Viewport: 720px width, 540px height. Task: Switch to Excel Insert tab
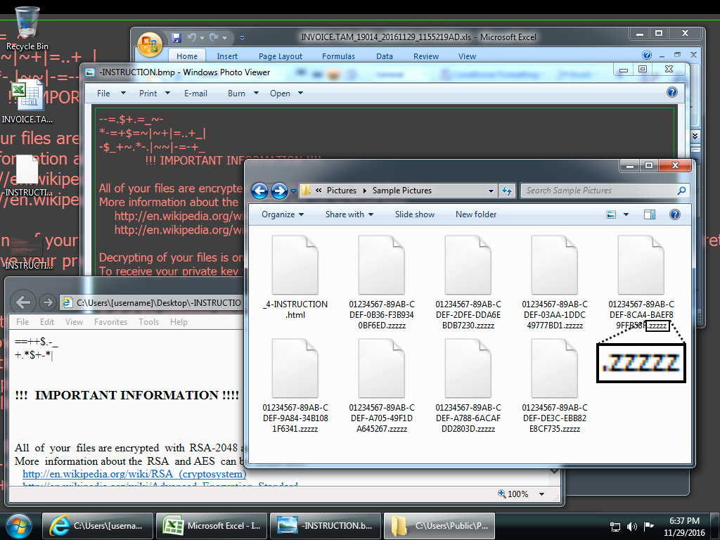227,56
